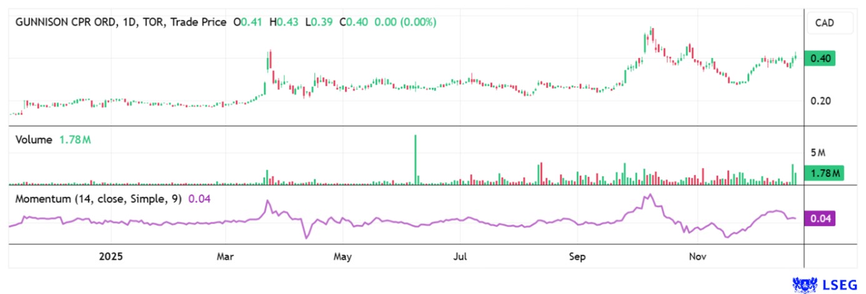Click the Volume indicator title
The width and height of the screenshot is (866, 294).
click(x=33, y=140)
